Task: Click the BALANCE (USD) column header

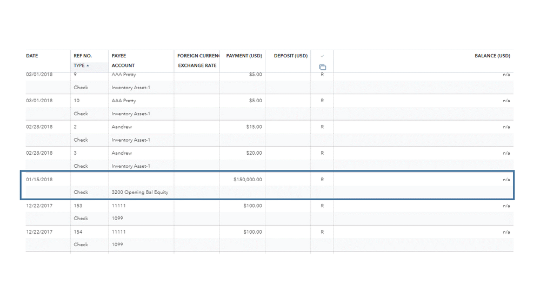Action: (492, 56)
